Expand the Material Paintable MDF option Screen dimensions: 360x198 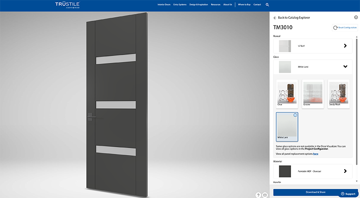pyautogui.click(x=345, y=171)
